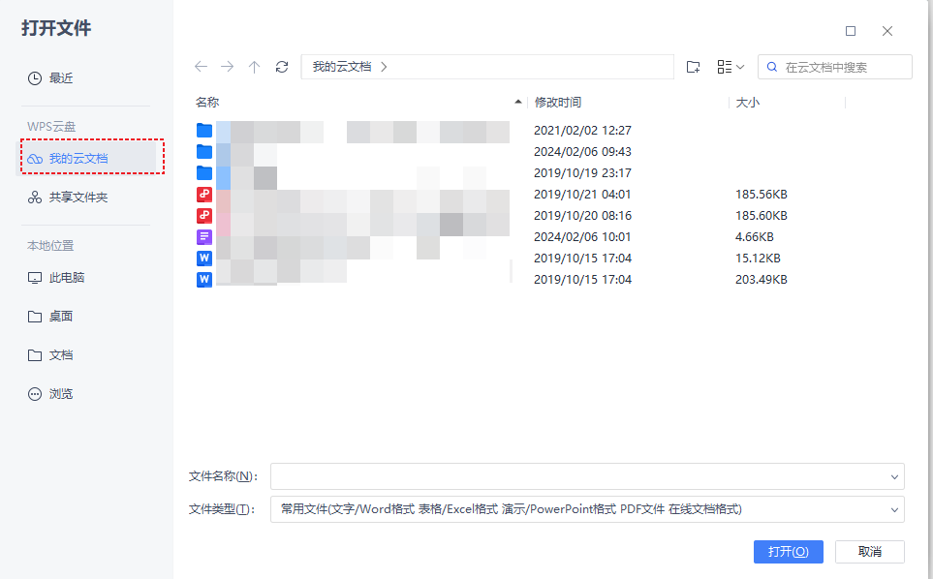This screenshot has width=933, height=579.
Task: Expand the 文件名称 dropdown
Action: [893, 476]
